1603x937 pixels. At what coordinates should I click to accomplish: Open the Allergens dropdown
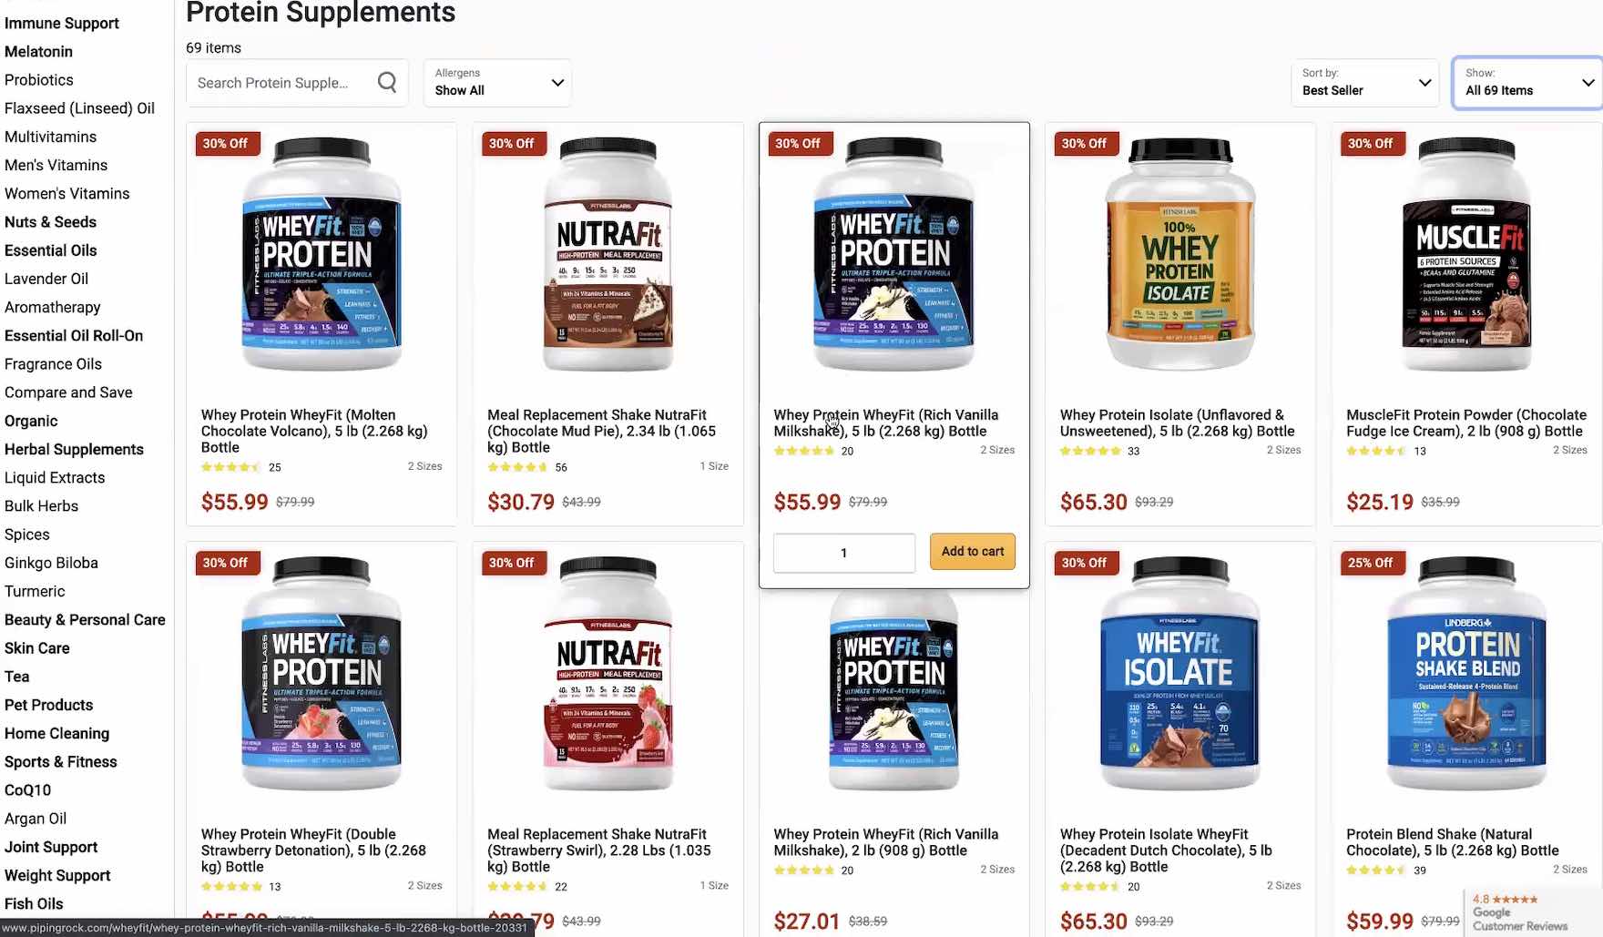pyautogui.click(x=497, y=83)
